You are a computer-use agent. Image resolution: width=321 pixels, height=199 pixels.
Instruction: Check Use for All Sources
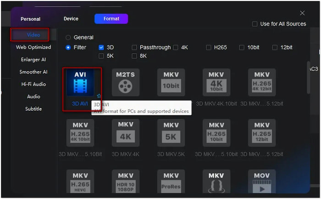click(x=255, y=24)
